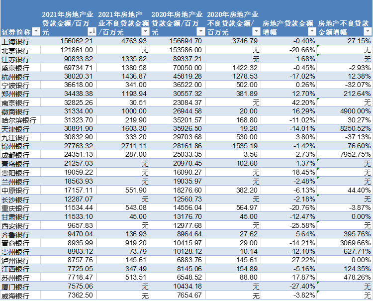Select the 上海银行 cell
Screen dimensions: 373x301
(21, 41)
